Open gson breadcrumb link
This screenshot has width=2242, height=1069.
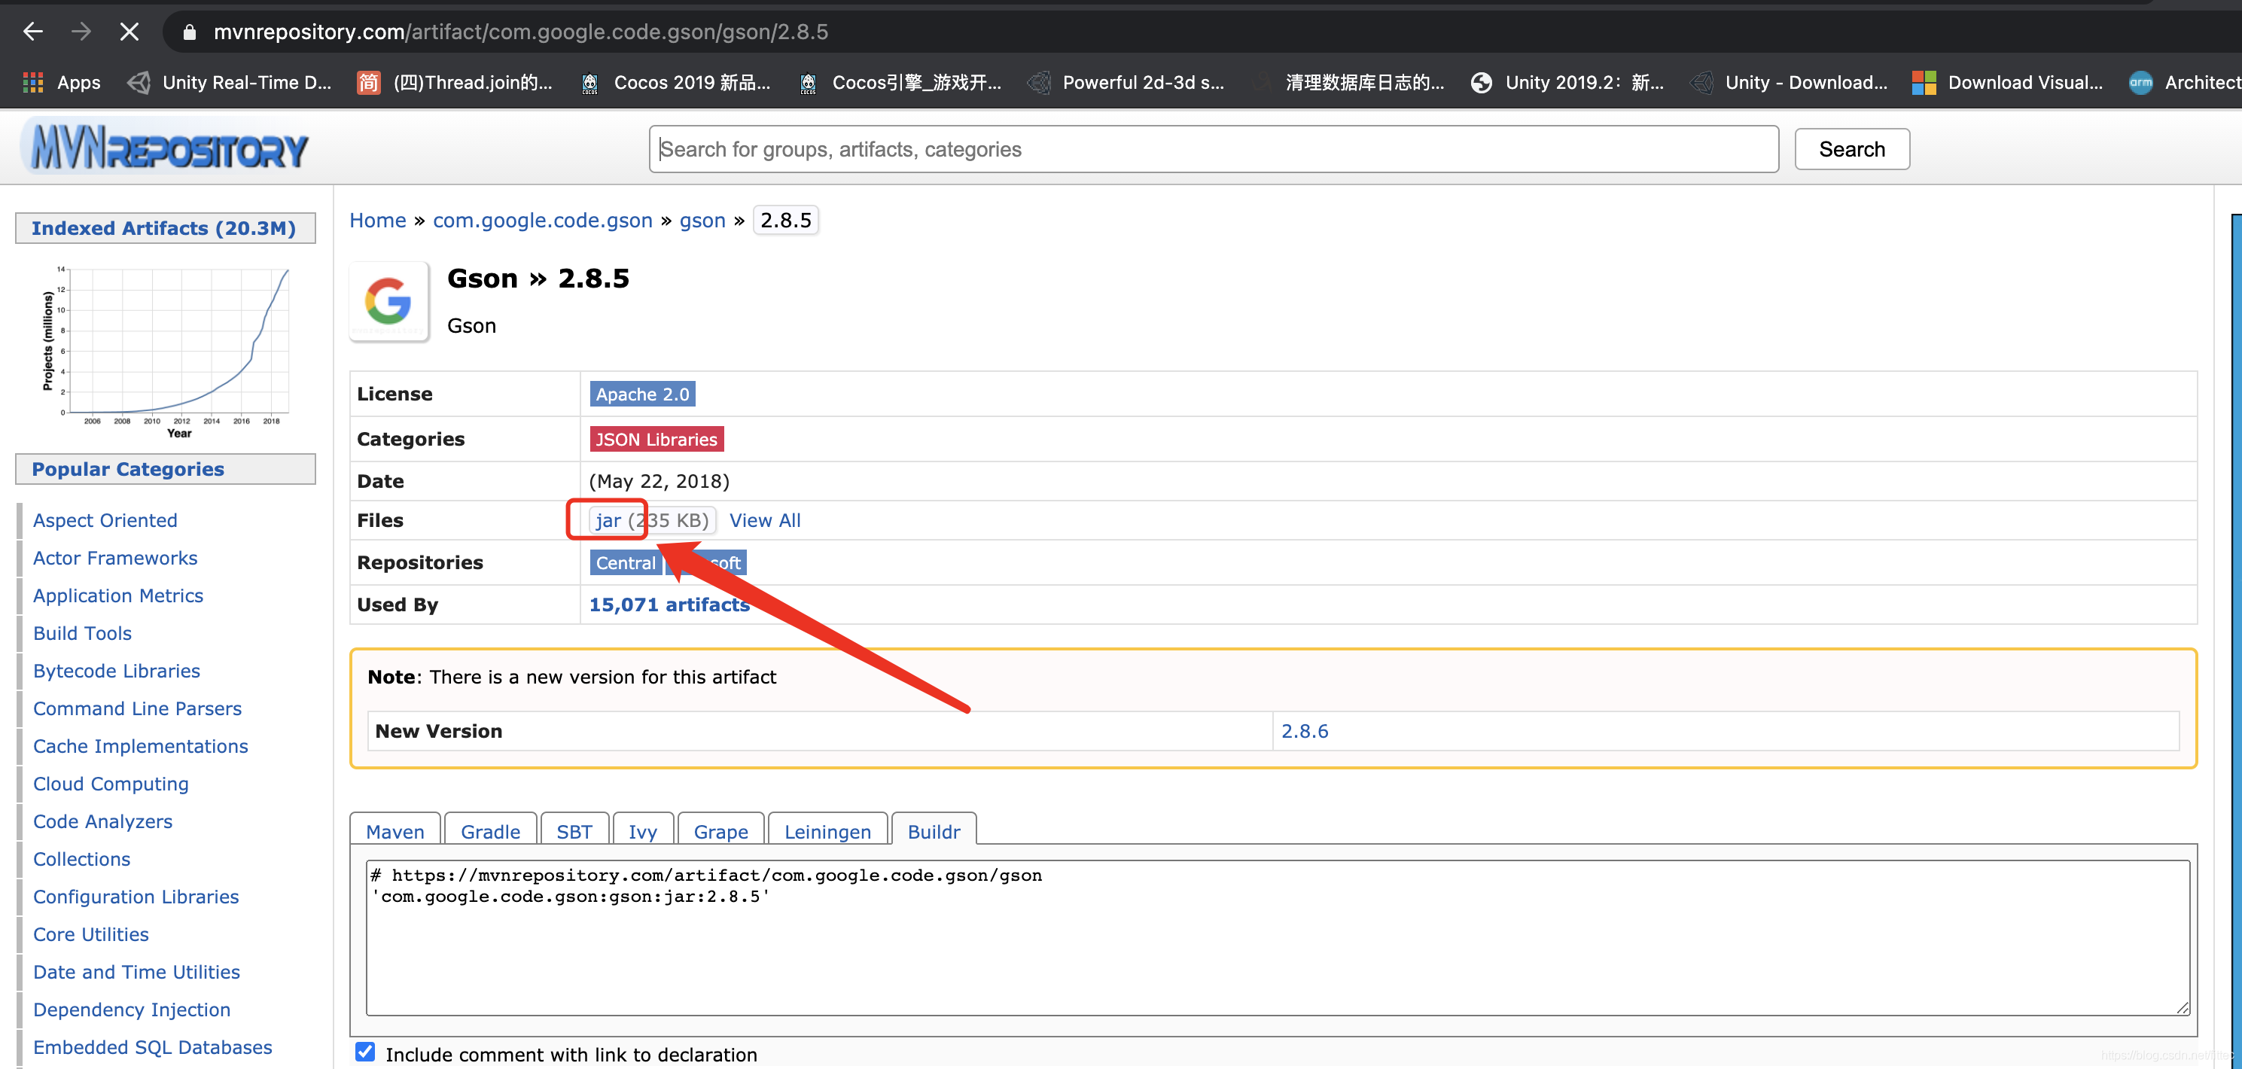point(702,221)
